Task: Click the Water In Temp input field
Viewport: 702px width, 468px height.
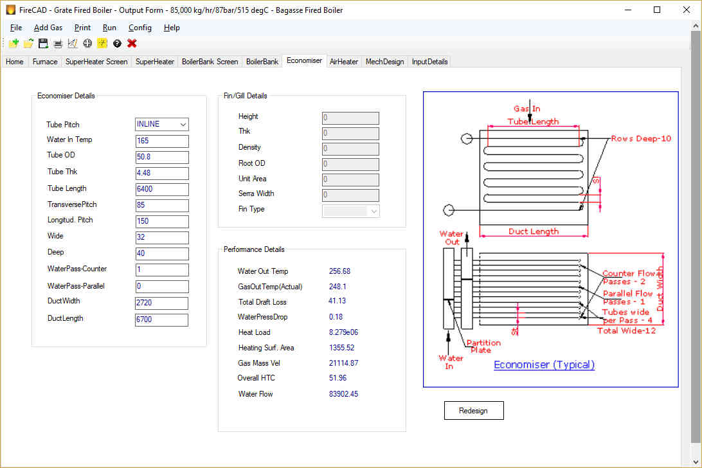Action: 161,141
